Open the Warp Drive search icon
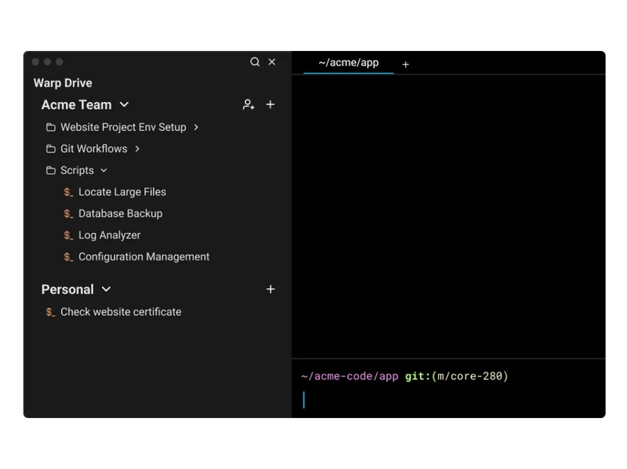 255,62
